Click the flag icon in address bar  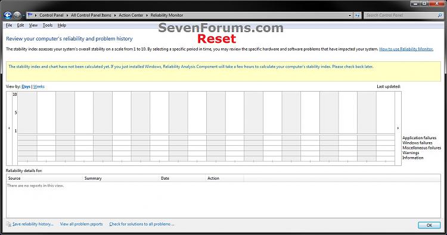pyautogui.click(x=30, y=15)
